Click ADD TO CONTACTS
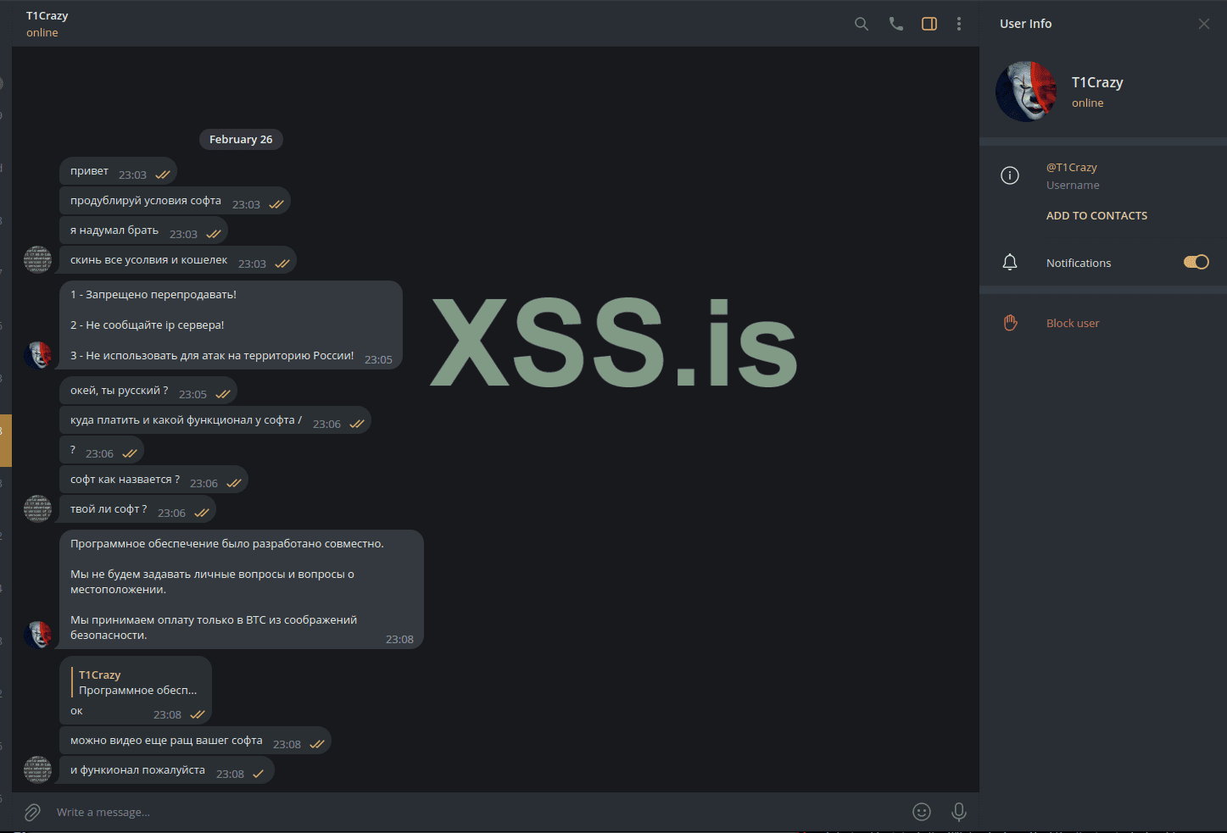This screenshot has width=1227, height=833. coord(1096,216)
